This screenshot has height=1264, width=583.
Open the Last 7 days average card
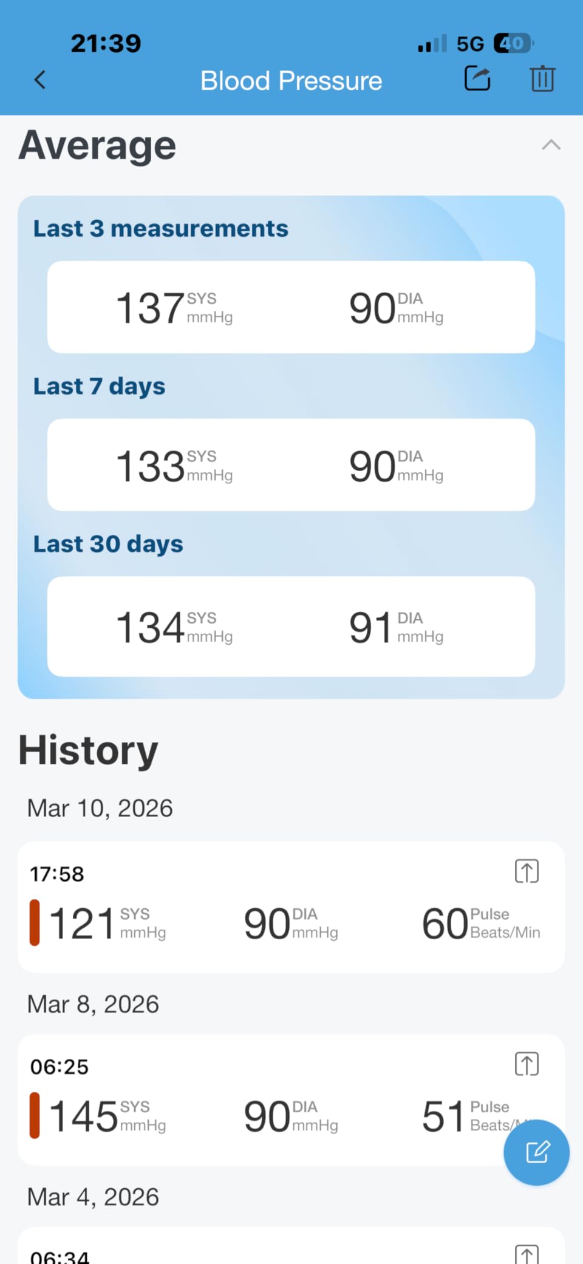coord(291,465)
